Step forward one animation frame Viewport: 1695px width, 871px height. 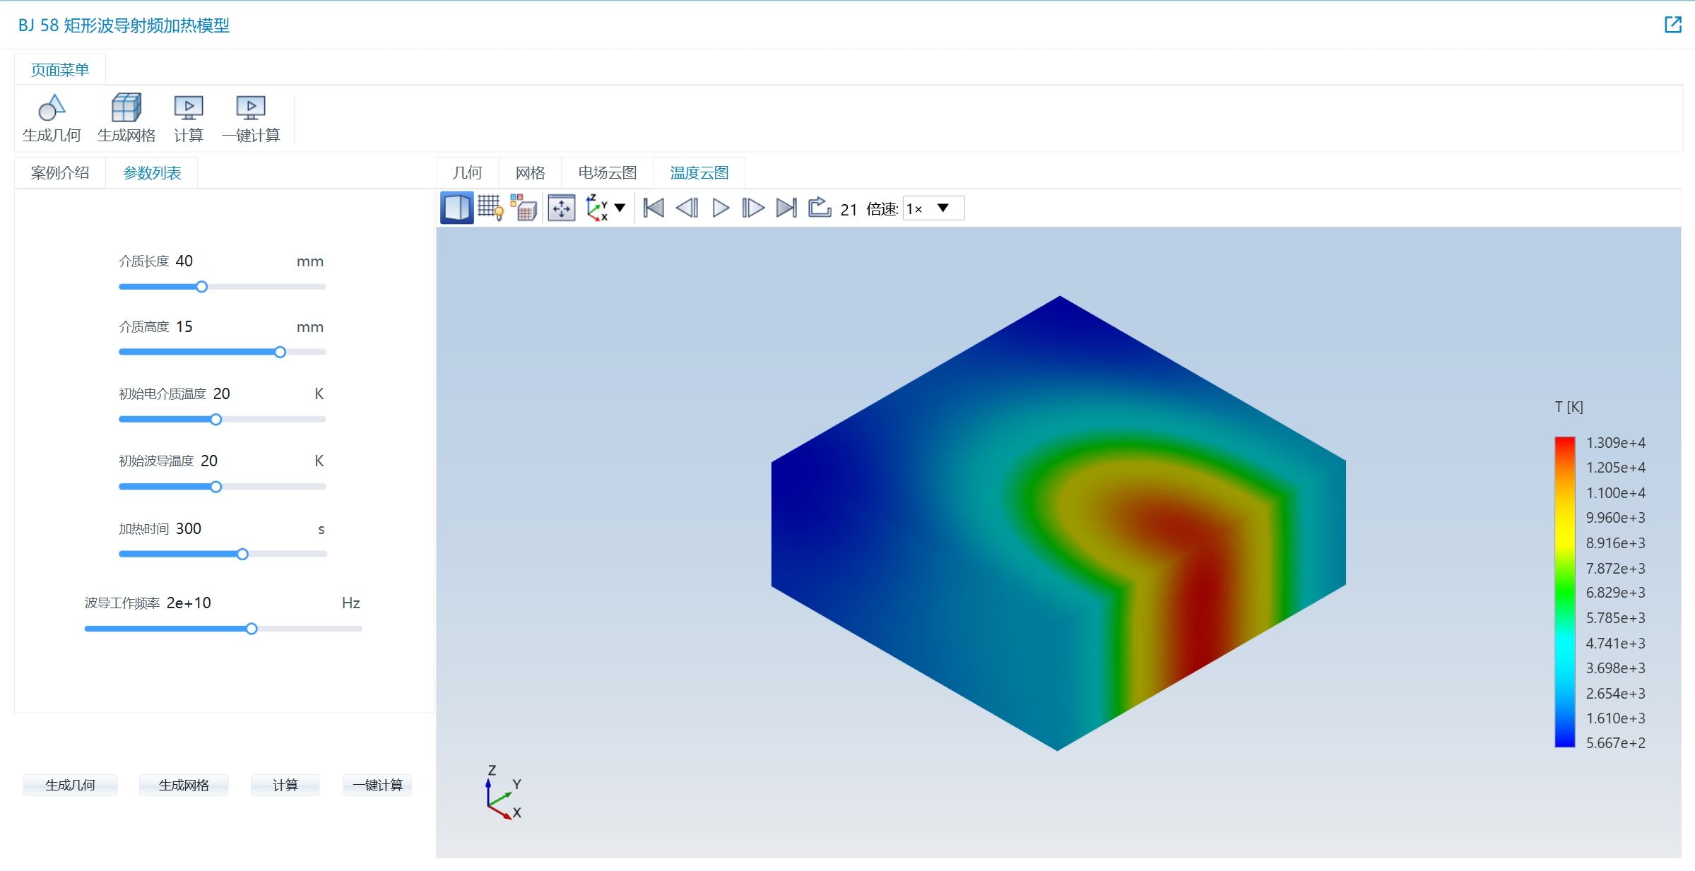pyautogui.click(x=752, y=208)
